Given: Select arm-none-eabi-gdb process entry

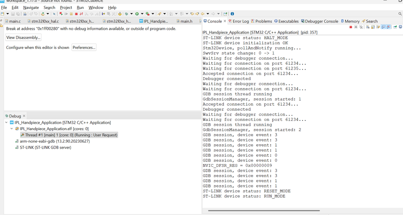Looking at the screenshot, I should pyautogui.click(x=52, y=141).
